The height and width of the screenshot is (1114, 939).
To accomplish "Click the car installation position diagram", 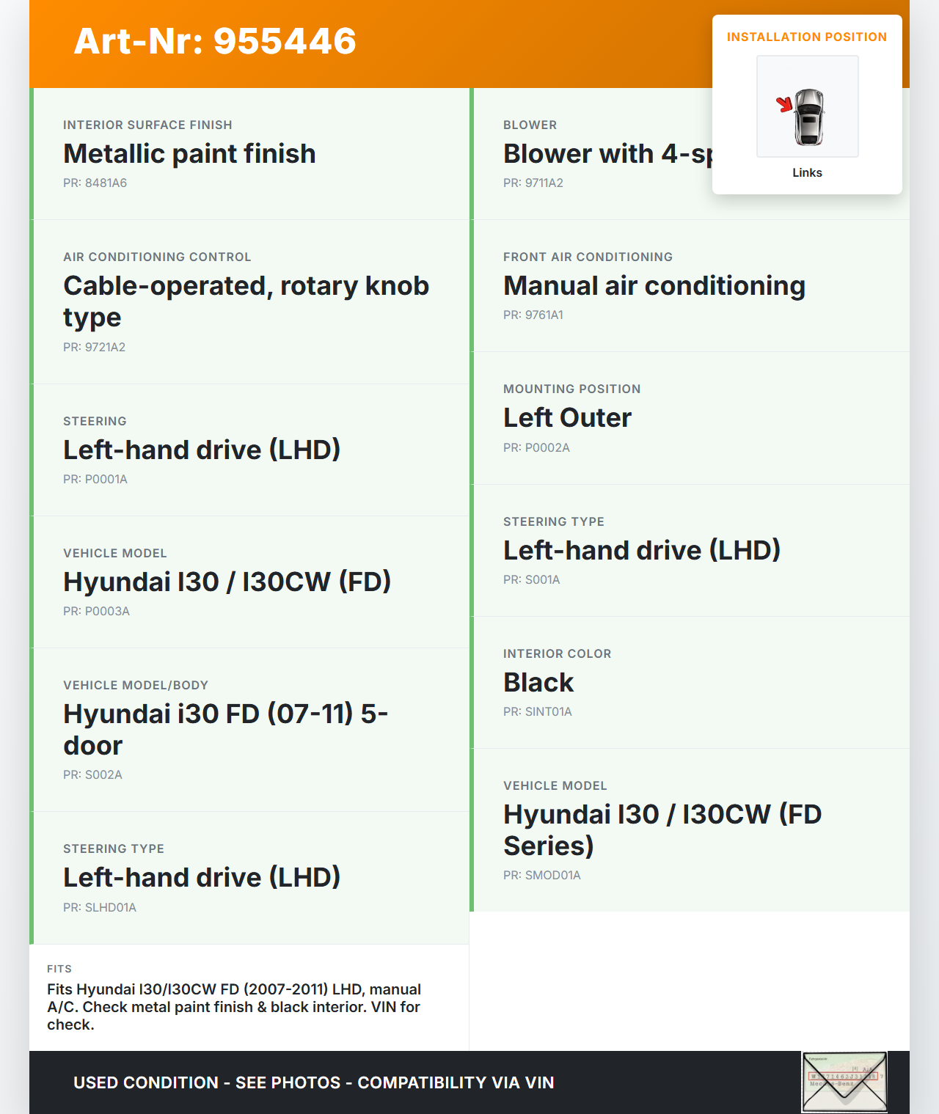I will tap(807, 107).
